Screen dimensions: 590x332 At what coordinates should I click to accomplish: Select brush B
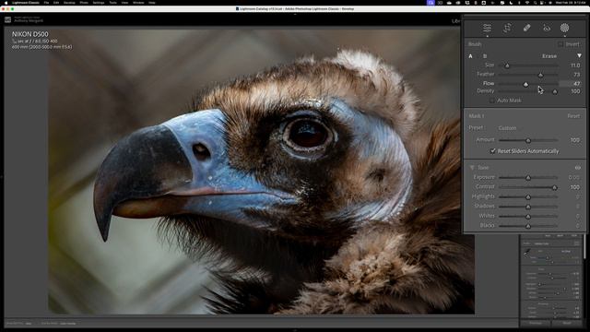(485, 56)
